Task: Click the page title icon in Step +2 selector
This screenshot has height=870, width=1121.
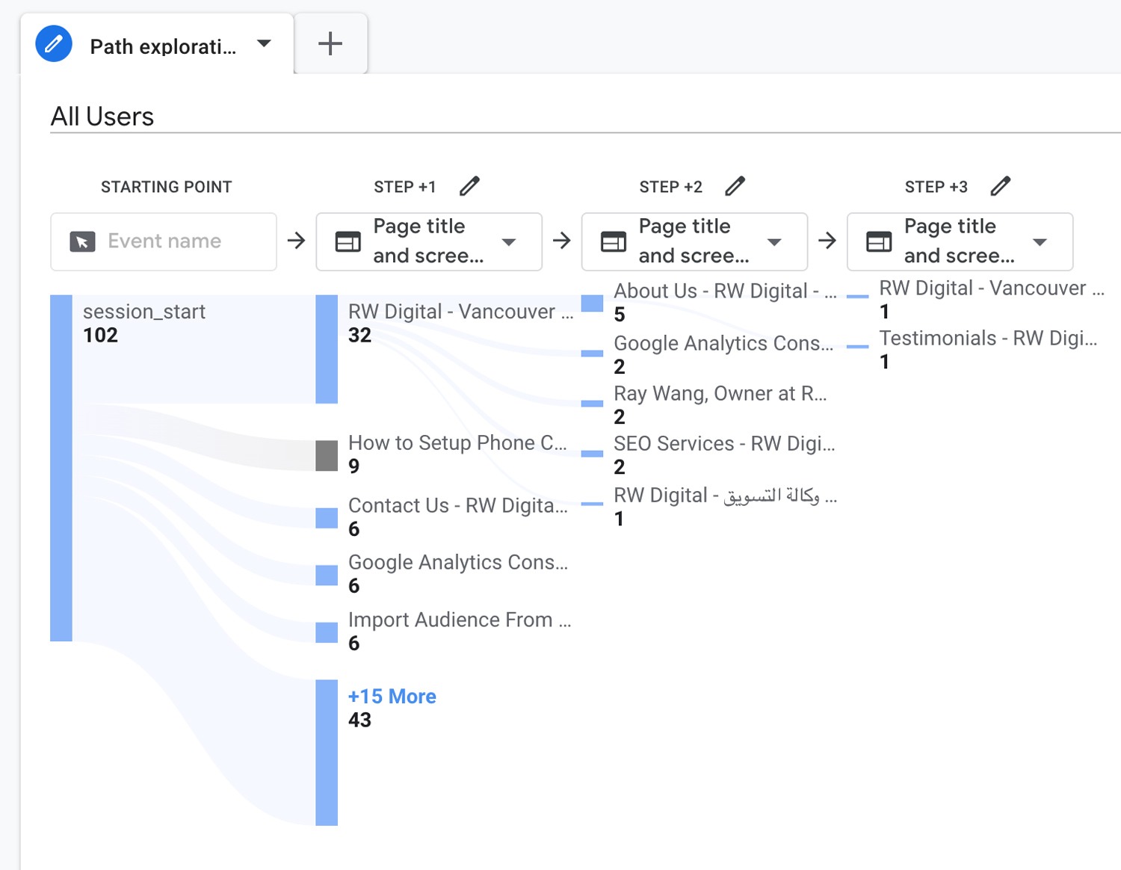Action: [612, 241]
